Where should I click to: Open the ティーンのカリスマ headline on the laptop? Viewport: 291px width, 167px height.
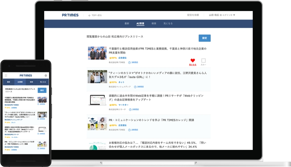click(x=158, y=75)
